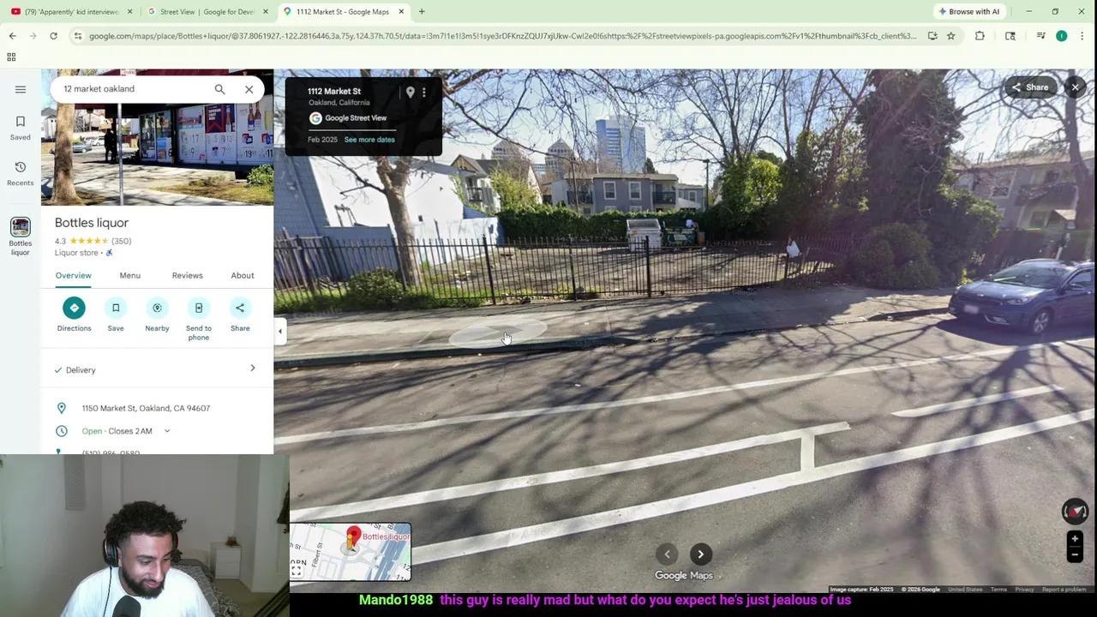Copy address 1150 Market St, Oakland
The image size is (1097, 617).
146,409
